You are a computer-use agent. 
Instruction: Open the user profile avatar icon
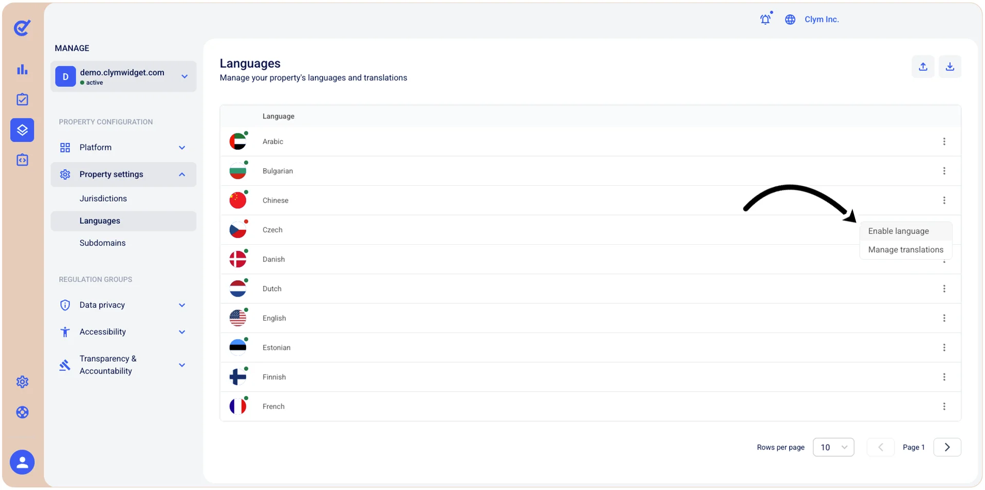pyautogui.click(x=22, y=462)
